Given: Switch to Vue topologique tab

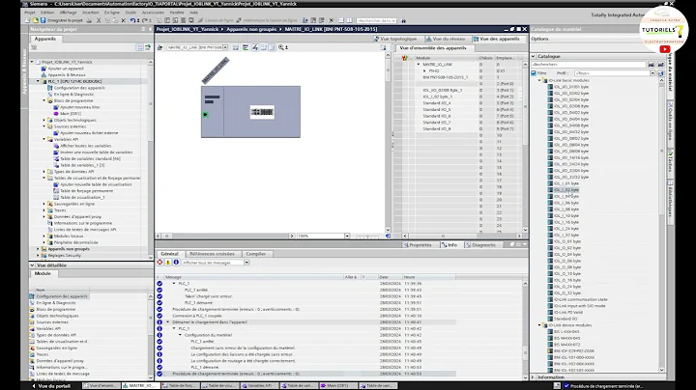Looking at the screenshot, I should [395, 39].
